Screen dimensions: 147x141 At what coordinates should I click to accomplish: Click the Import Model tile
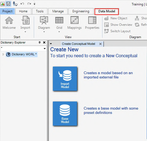(x=65, y=79)
